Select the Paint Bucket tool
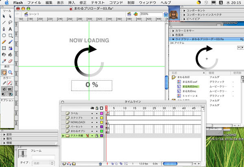This screenshot has width=244, height=167. 10,55
